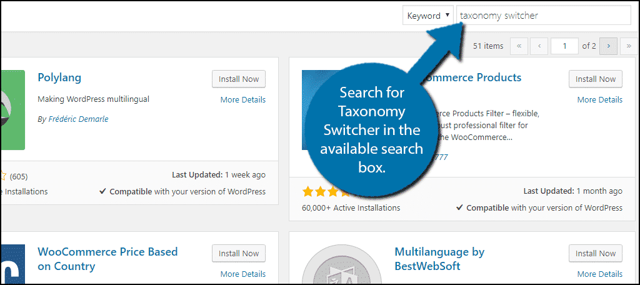Go to previous page of results
Viewport: 640px width, 285px height.
coord(539,46)
